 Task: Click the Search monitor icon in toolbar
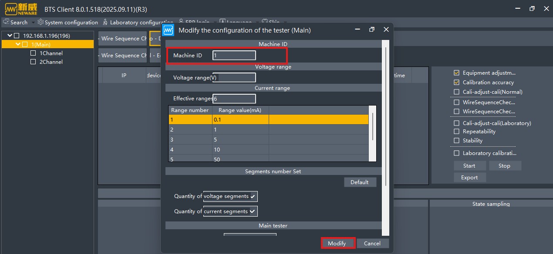[6, 22]
